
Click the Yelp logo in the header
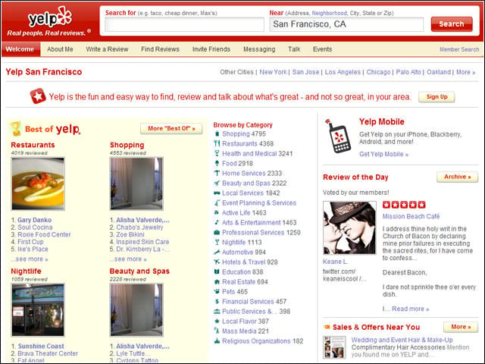50,17
